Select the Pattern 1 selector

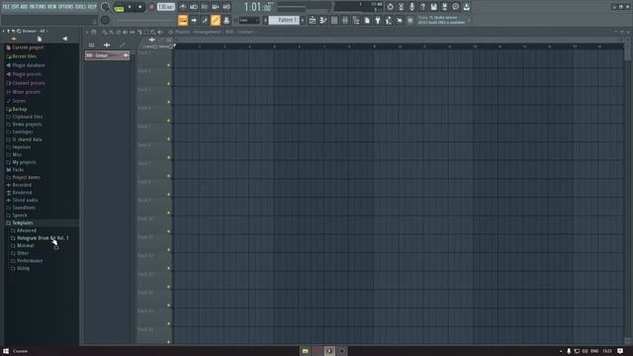285,20
